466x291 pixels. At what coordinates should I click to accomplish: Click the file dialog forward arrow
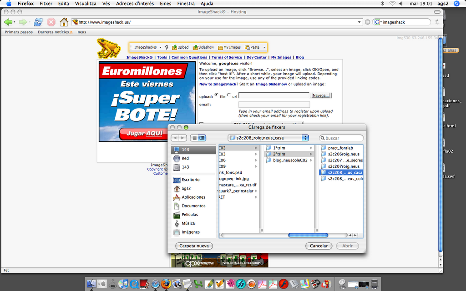click(183, 138)
